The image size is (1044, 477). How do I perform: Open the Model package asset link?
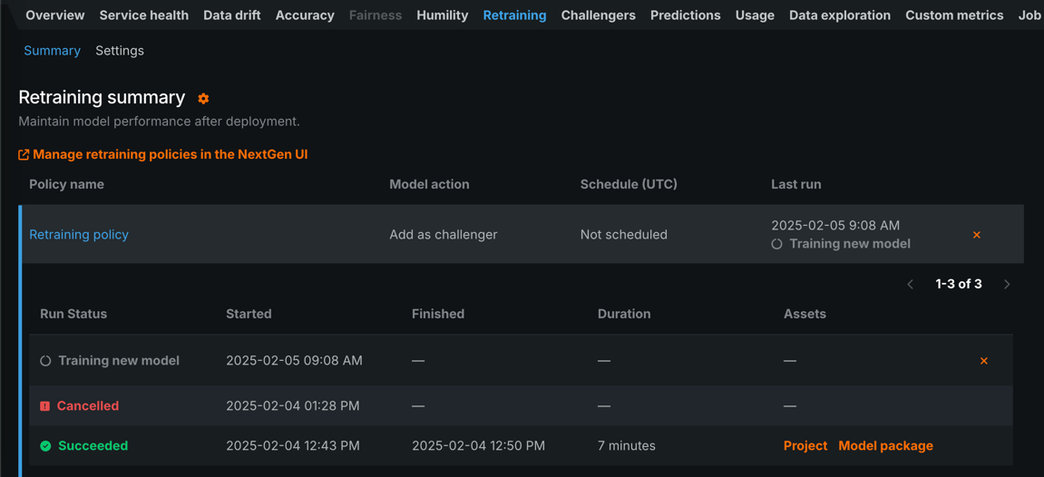tap(885, 446)
